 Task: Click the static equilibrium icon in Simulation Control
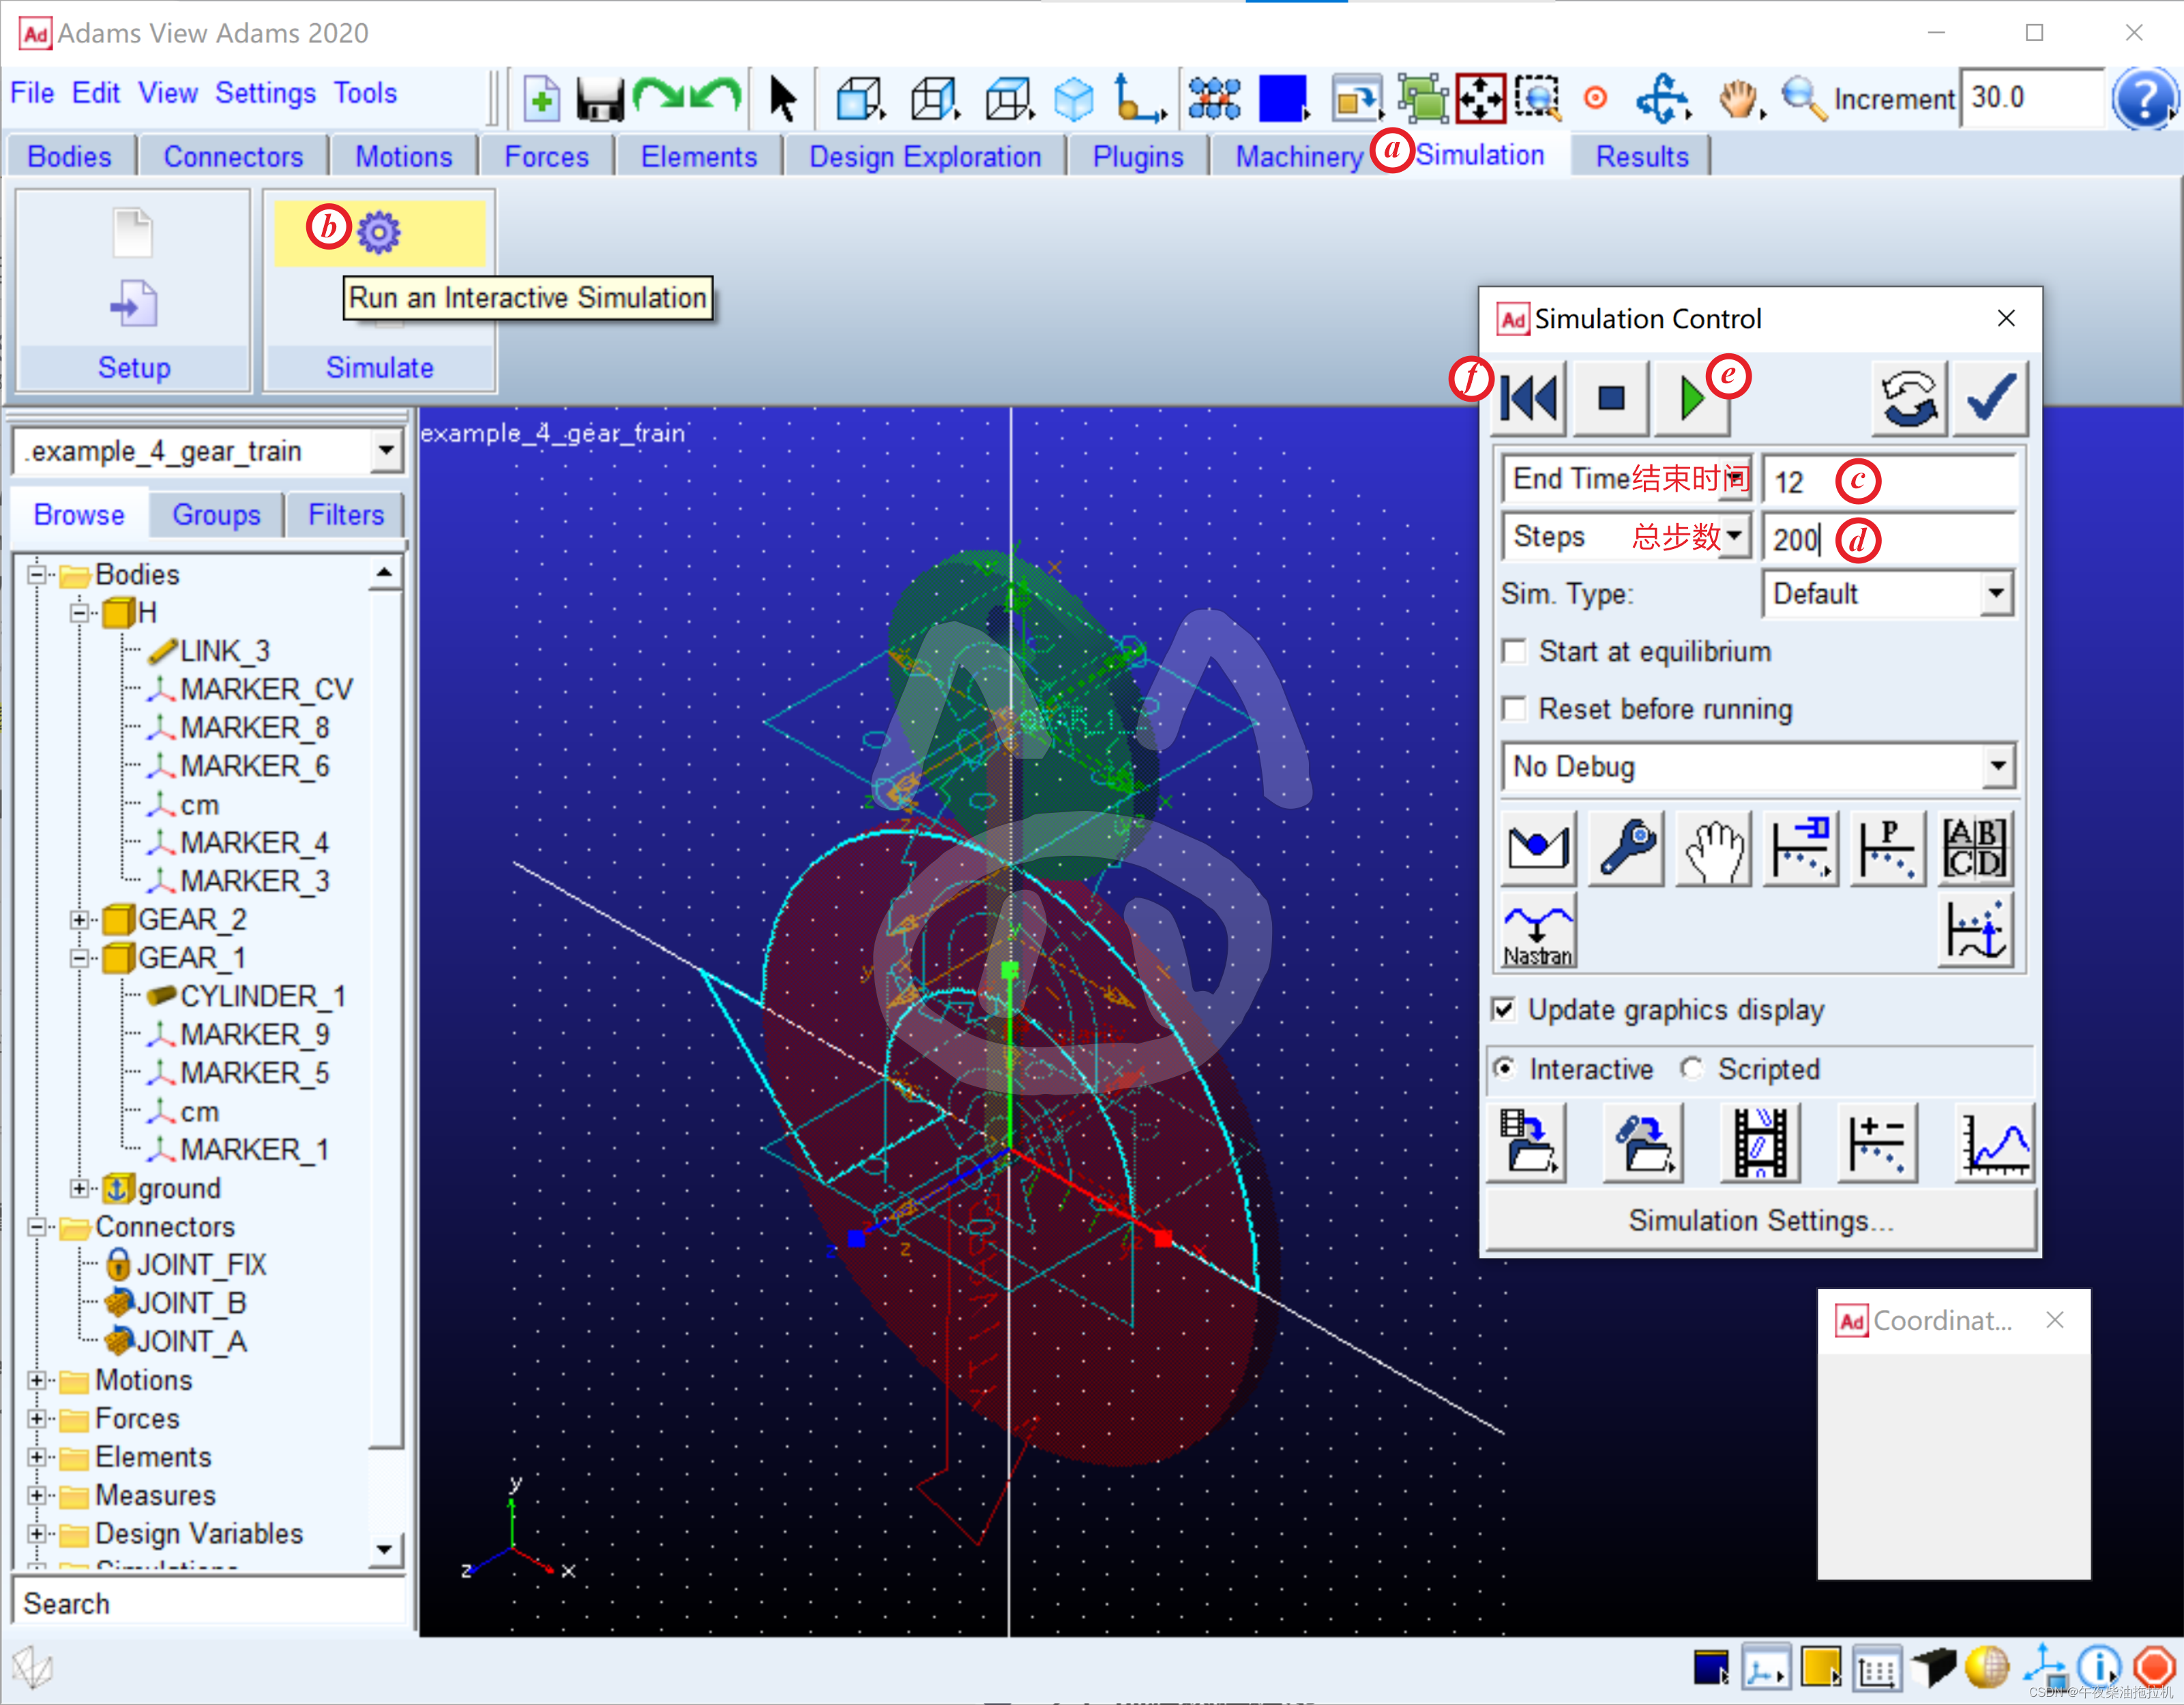1538,848
